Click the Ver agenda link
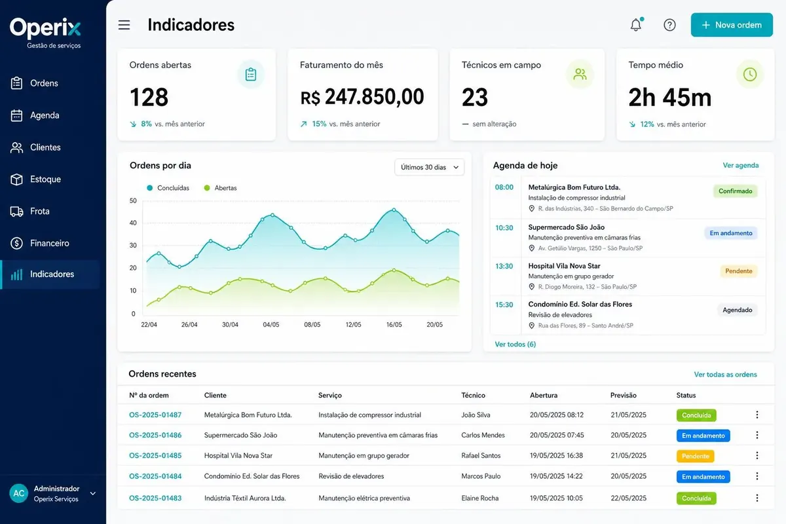Screen dimensions: 786x524 (x=741, y=166)
